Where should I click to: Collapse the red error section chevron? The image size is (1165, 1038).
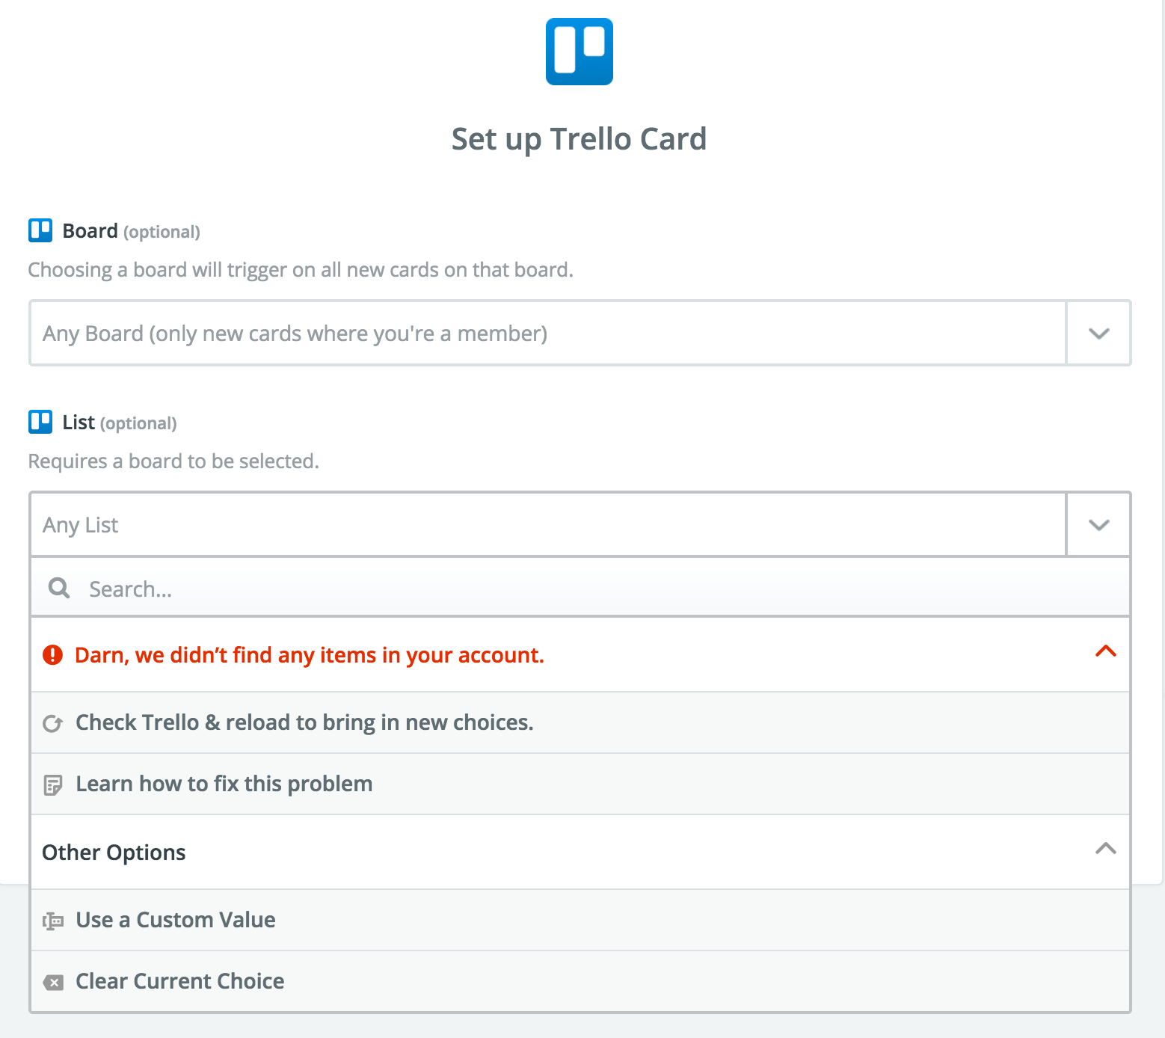(x=1106, y=651)
